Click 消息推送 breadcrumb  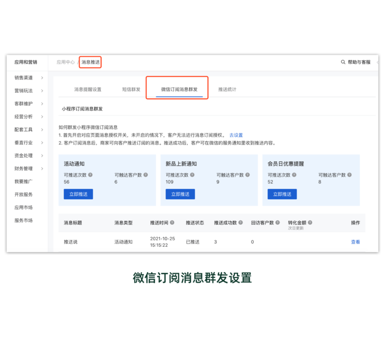[x=91, y=62]
